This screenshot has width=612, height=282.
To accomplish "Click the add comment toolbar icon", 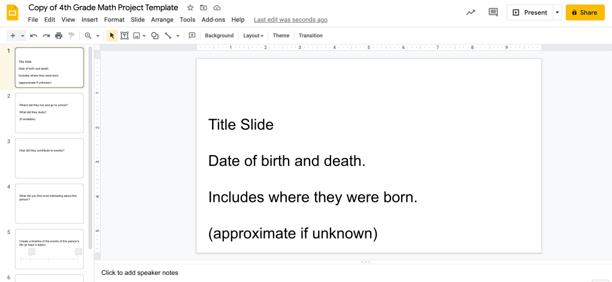I will click(x=192, y=36).
